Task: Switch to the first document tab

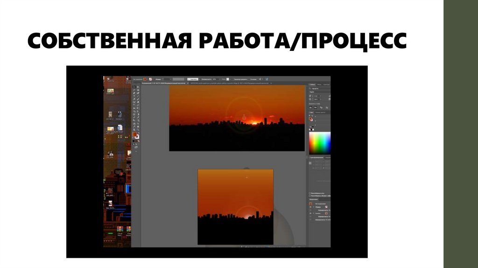Action: 163,83
